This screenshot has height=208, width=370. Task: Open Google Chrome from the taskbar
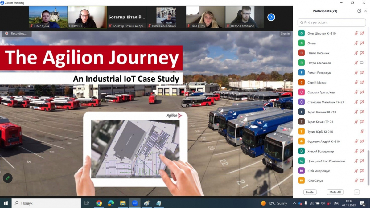[x=99, y=203]
